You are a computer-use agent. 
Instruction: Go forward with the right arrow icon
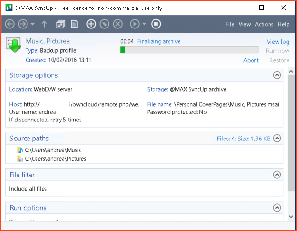[x=23, y=24]
